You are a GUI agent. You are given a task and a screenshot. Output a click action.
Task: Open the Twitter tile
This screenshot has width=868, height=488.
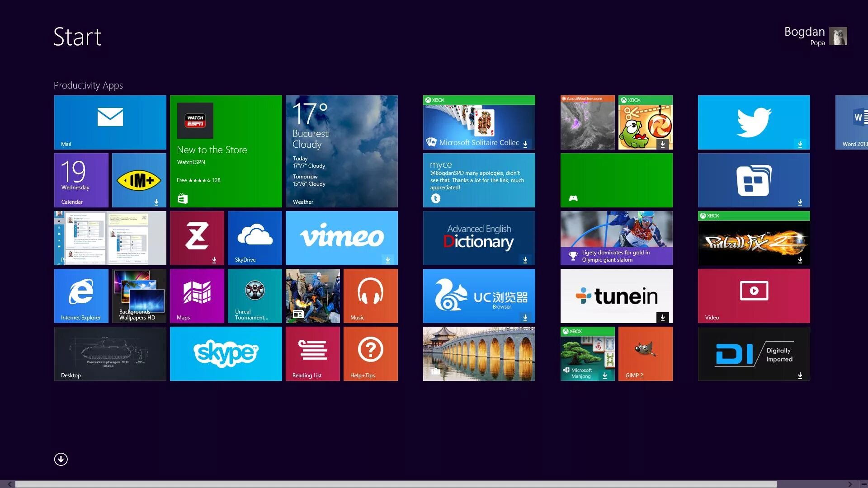tap(754, 122)
